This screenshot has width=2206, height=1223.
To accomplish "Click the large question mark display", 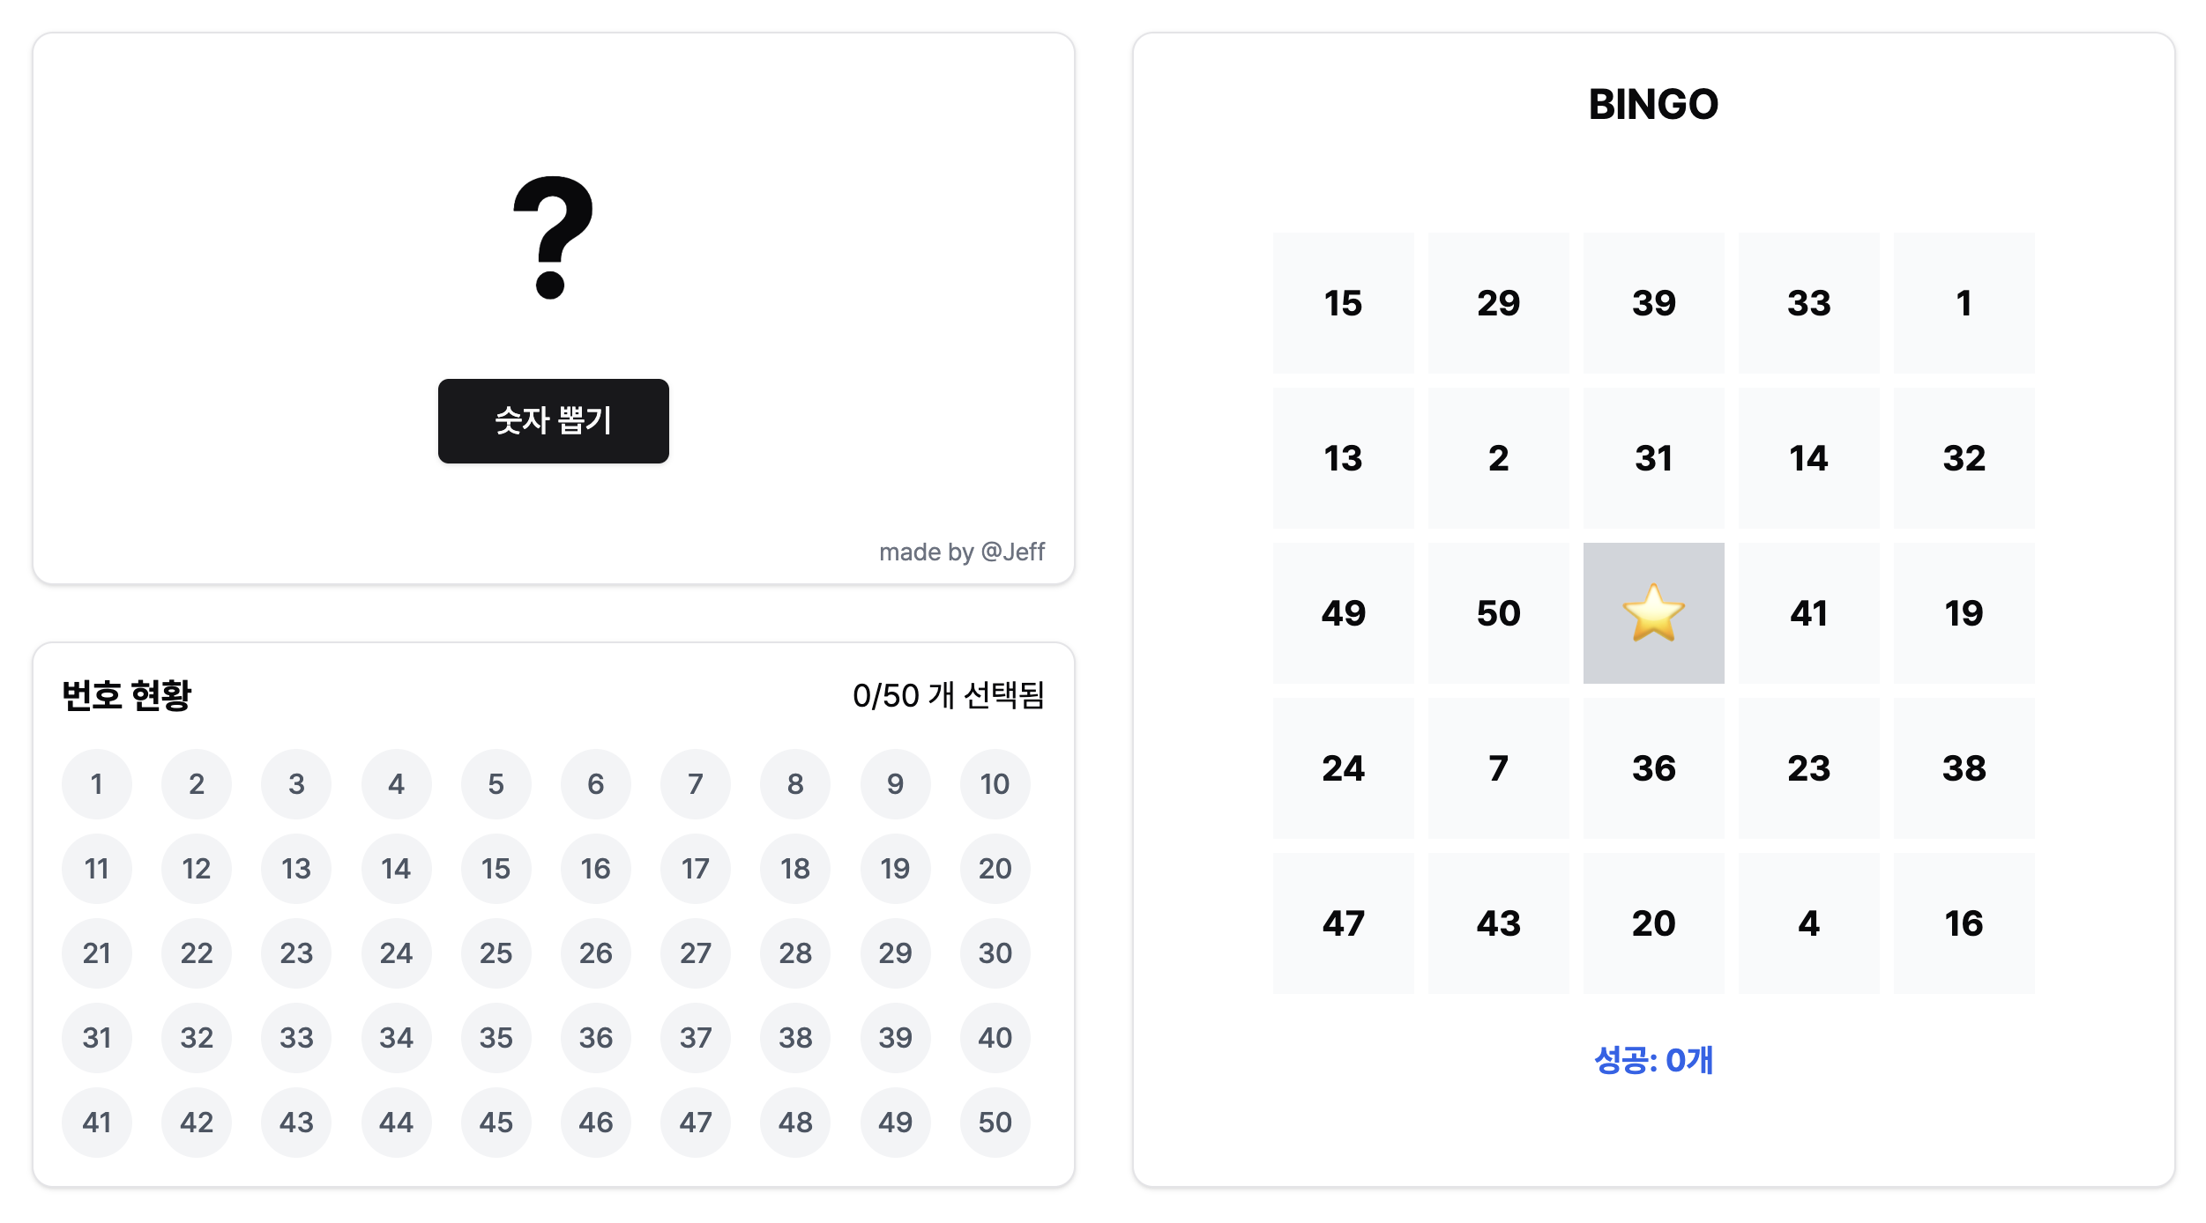I will [x=553, y=238].
